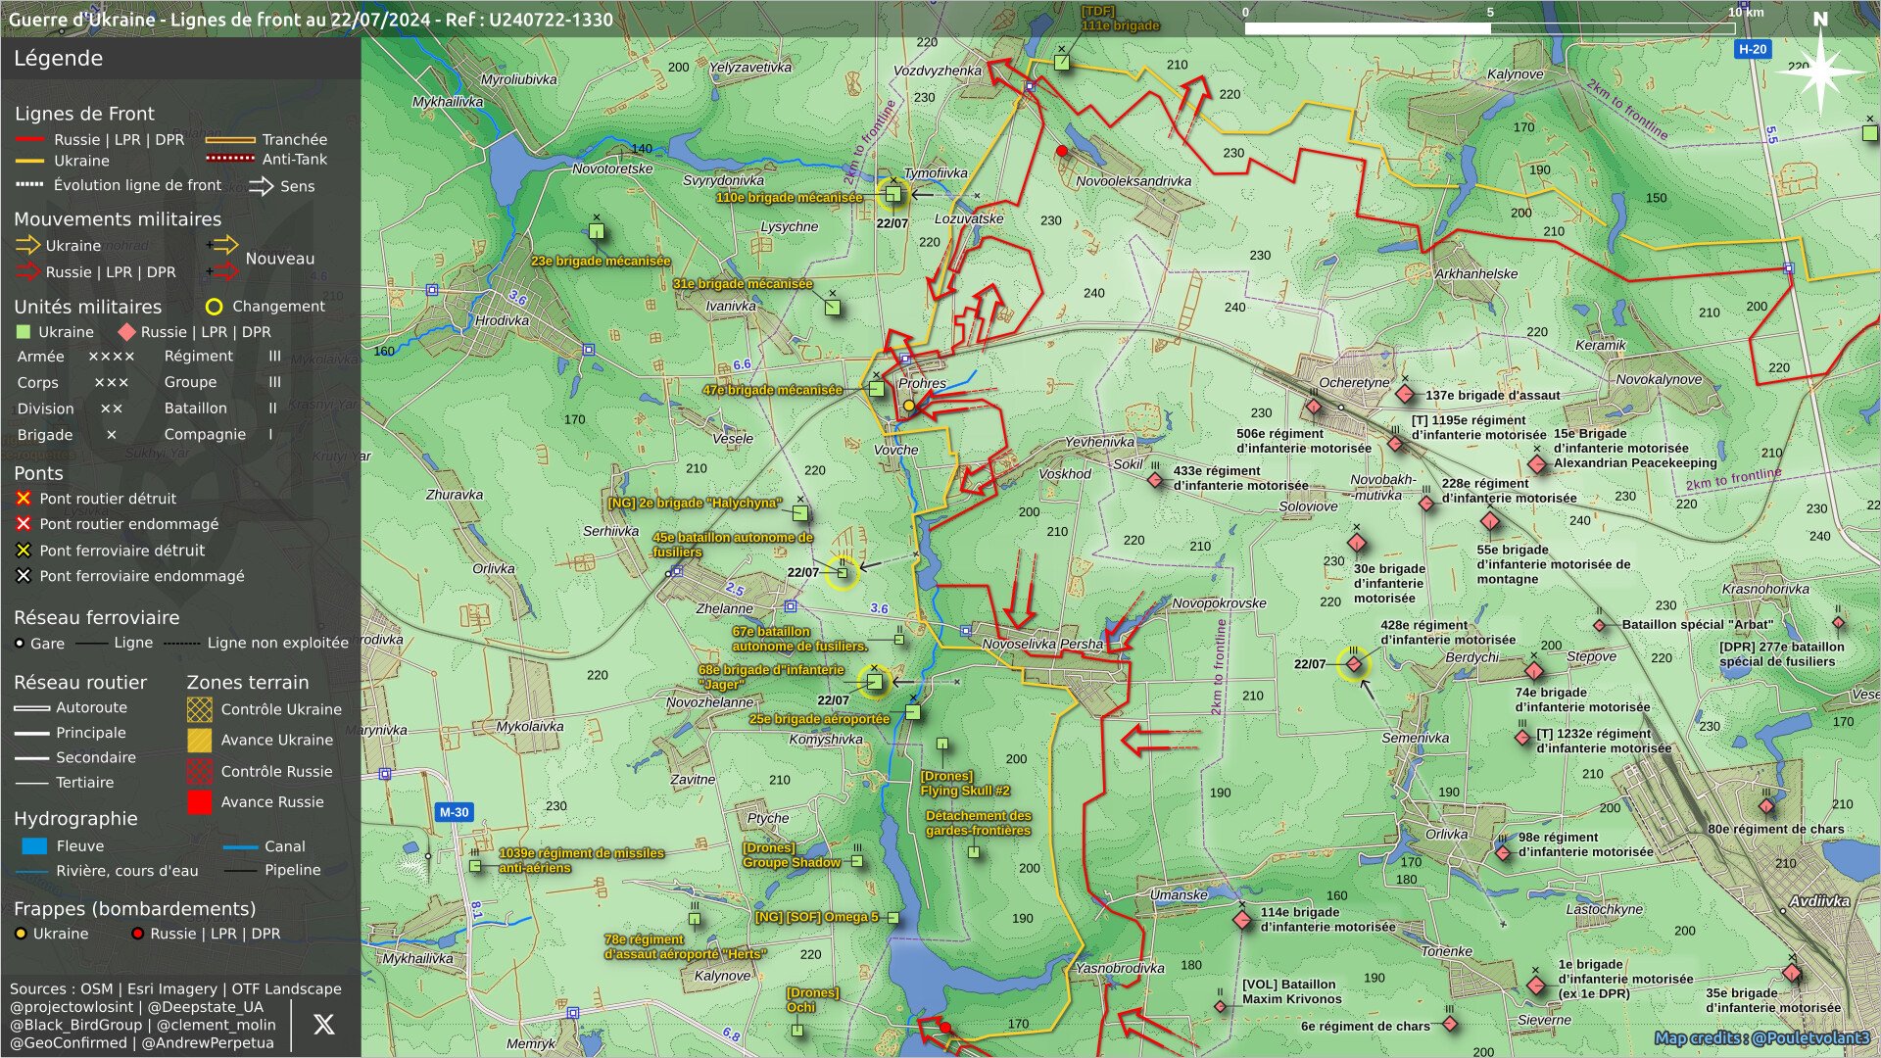Select the 68e brigade Jager circled marker
1881x1058 pixels.
(874, 681)
